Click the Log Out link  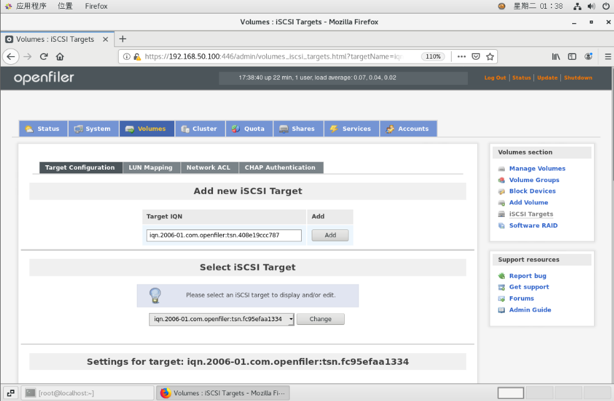495,78
